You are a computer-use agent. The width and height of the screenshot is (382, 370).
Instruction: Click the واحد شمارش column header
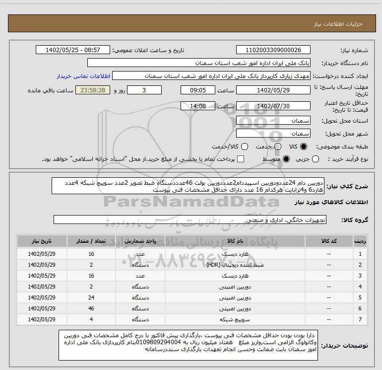click(x=140, y=241)
